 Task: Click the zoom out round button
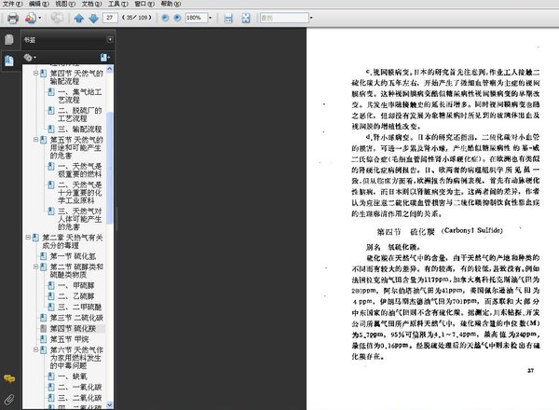[165, 18]
